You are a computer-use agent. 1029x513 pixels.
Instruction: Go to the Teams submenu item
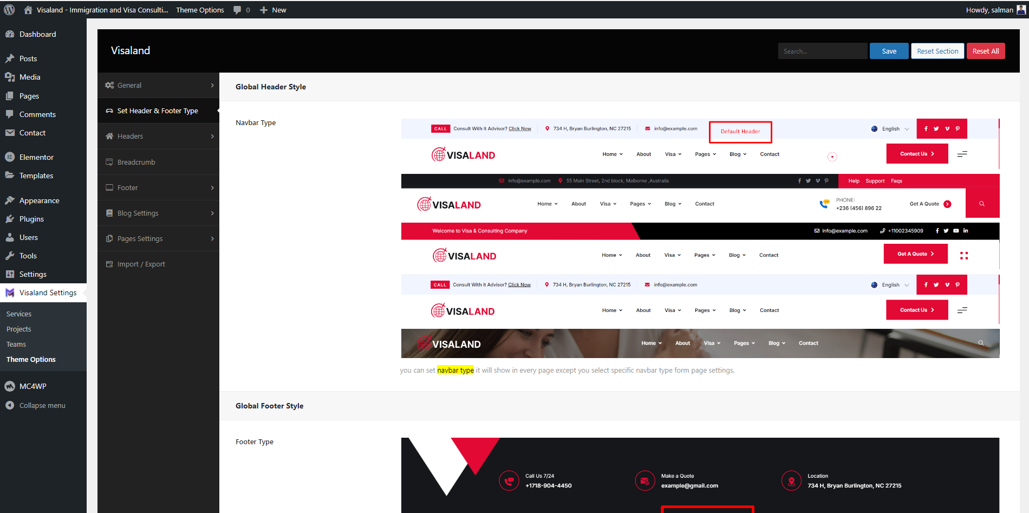point(16,344)
